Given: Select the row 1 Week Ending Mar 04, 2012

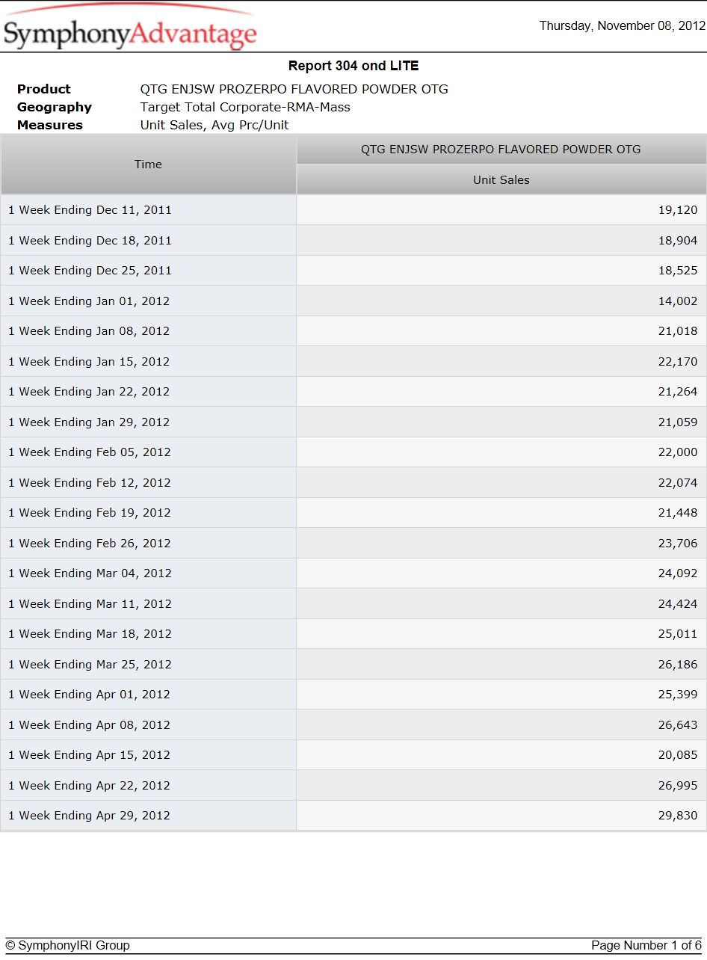Looking at the screenshot, I should click(x=353, y=573).
